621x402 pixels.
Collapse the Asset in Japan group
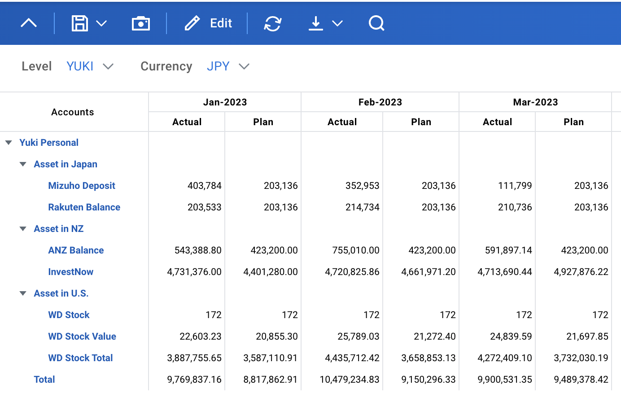23,164
